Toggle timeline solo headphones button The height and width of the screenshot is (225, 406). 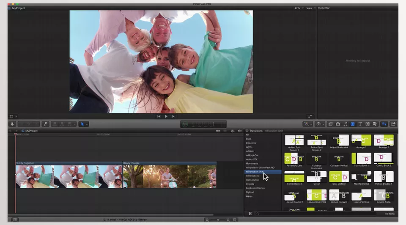[233, 131]
